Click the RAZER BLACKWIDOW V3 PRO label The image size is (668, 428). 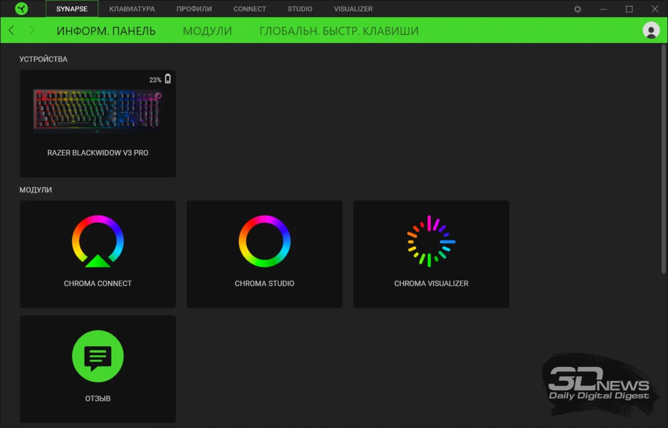98,153
